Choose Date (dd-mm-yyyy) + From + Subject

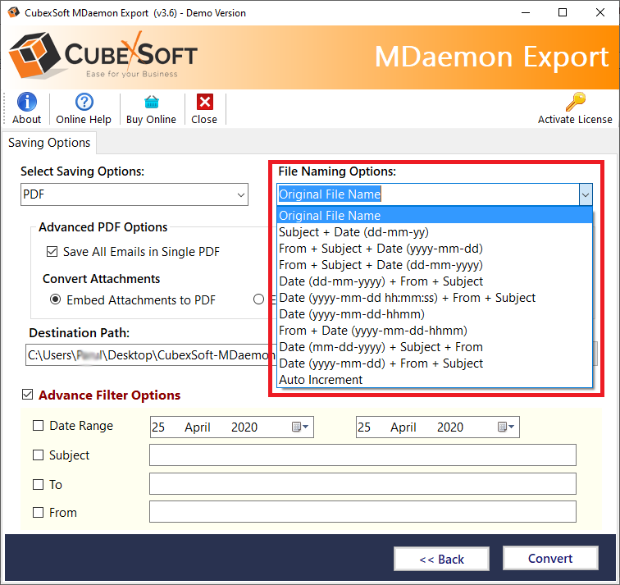coord(435,281)
